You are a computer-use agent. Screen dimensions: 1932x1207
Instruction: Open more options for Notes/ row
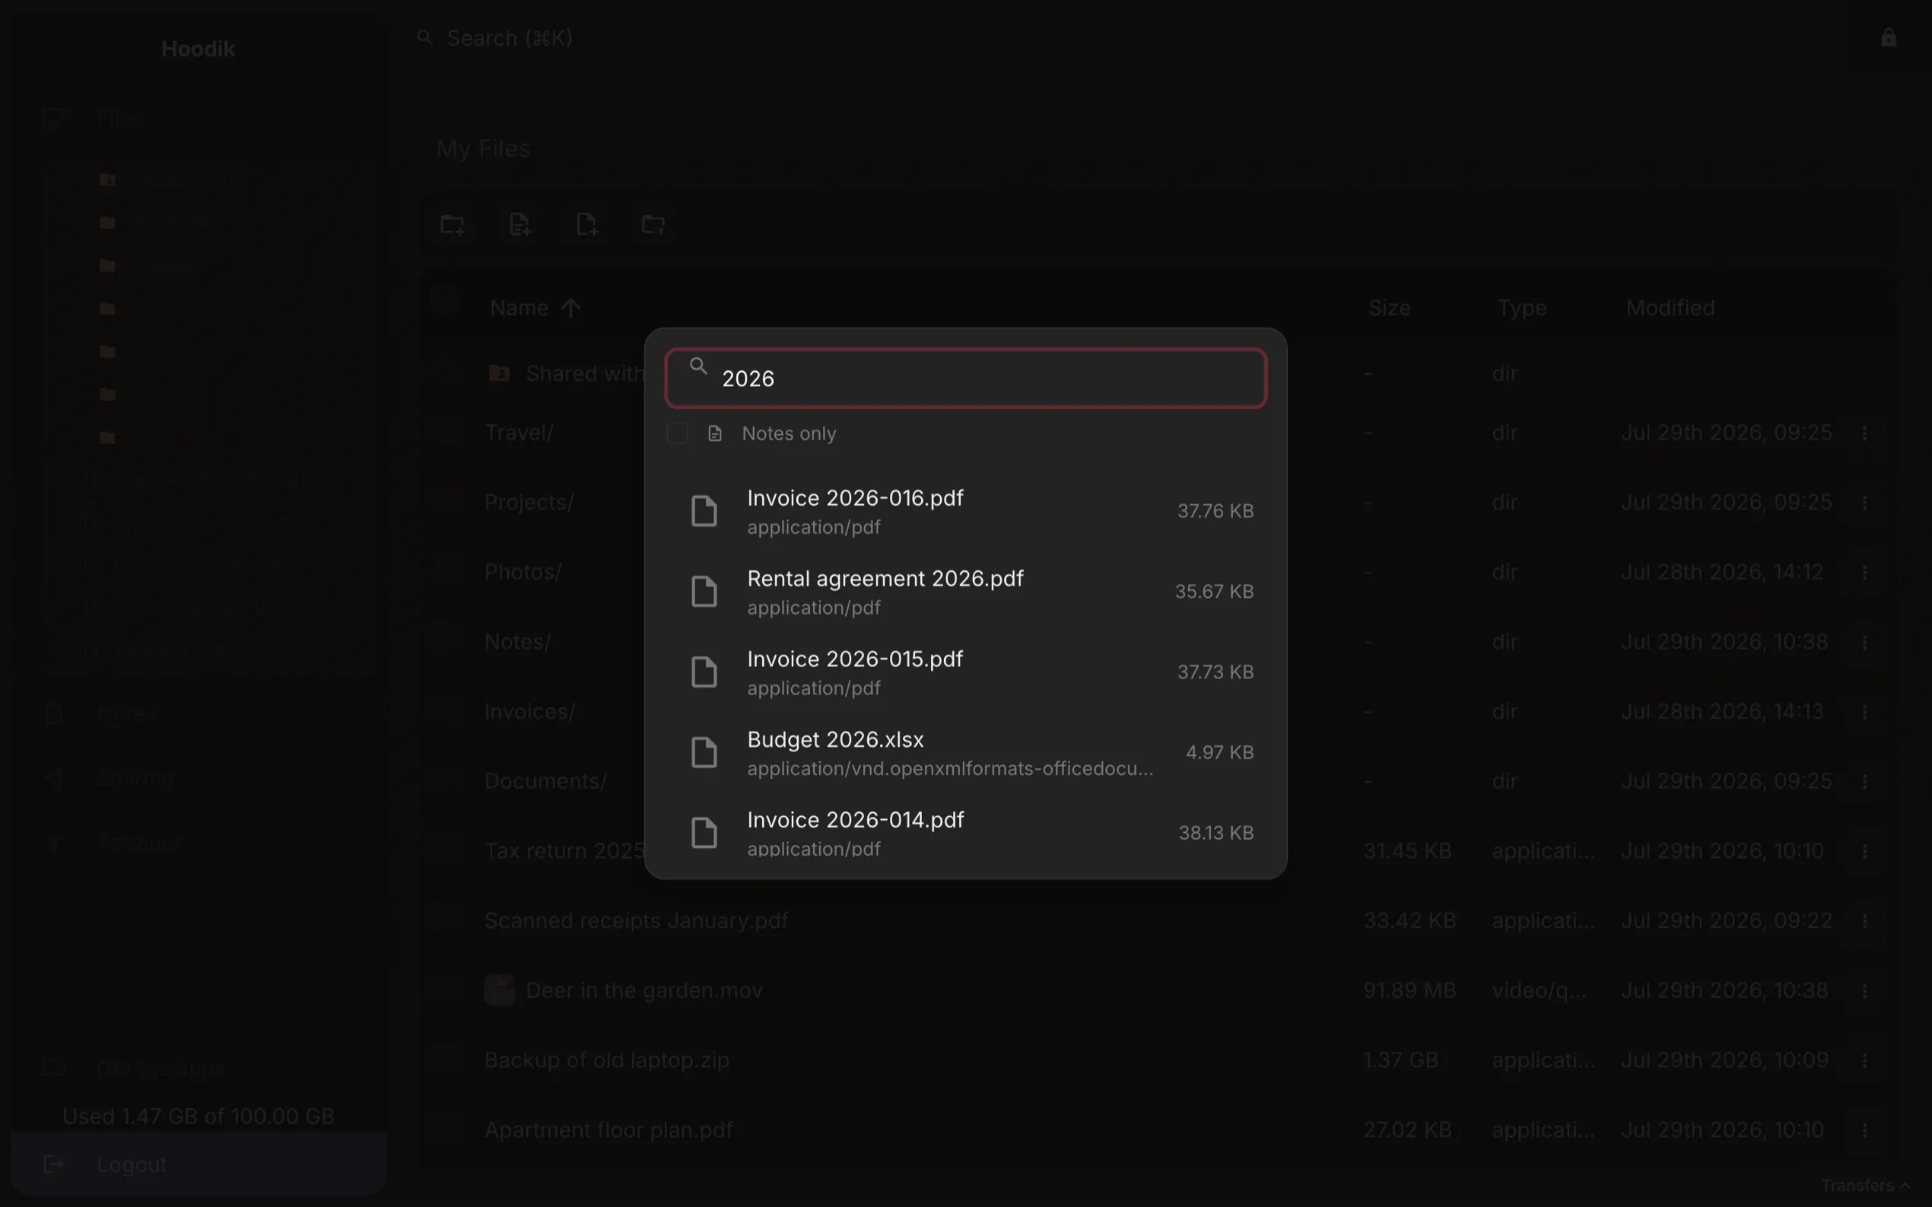(1865, 642)
